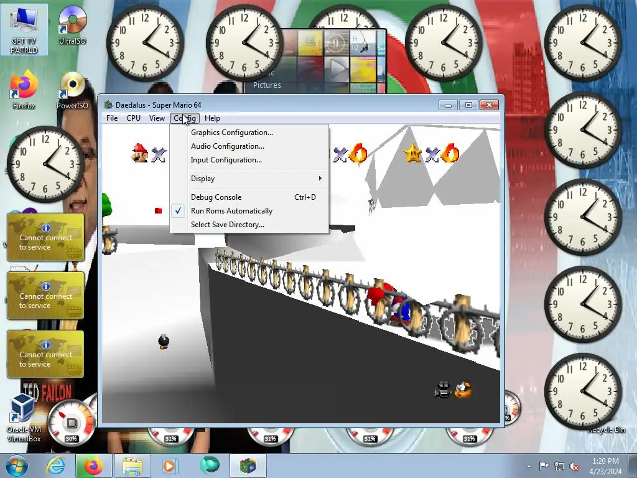Select the GET TV PATRLD desktop icon
Viewport: 637px width, 478px height.
(x=24, y=30)
